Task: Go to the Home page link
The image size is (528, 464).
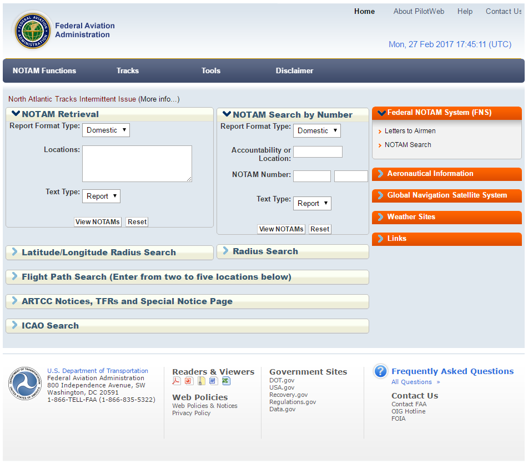Action: click(x=364, y=12)
